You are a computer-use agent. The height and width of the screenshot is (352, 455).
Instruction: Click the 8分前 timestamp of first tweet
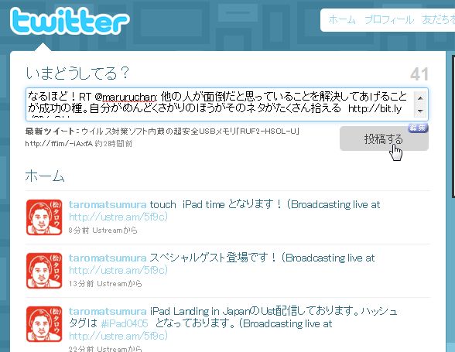click(79, 231)
